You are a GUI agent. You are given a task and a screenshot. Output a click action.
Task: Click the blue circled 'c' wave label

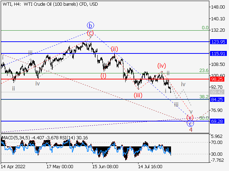tap(190, 124)
